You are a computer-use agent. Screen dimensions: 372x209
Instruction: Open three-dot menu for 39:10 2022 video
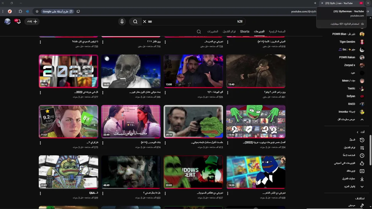[40, 93]
